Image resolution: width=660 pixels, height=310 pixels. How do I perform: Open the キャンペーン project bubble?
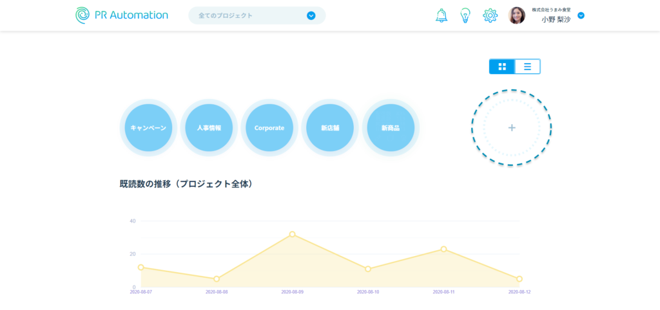[148, 128]
